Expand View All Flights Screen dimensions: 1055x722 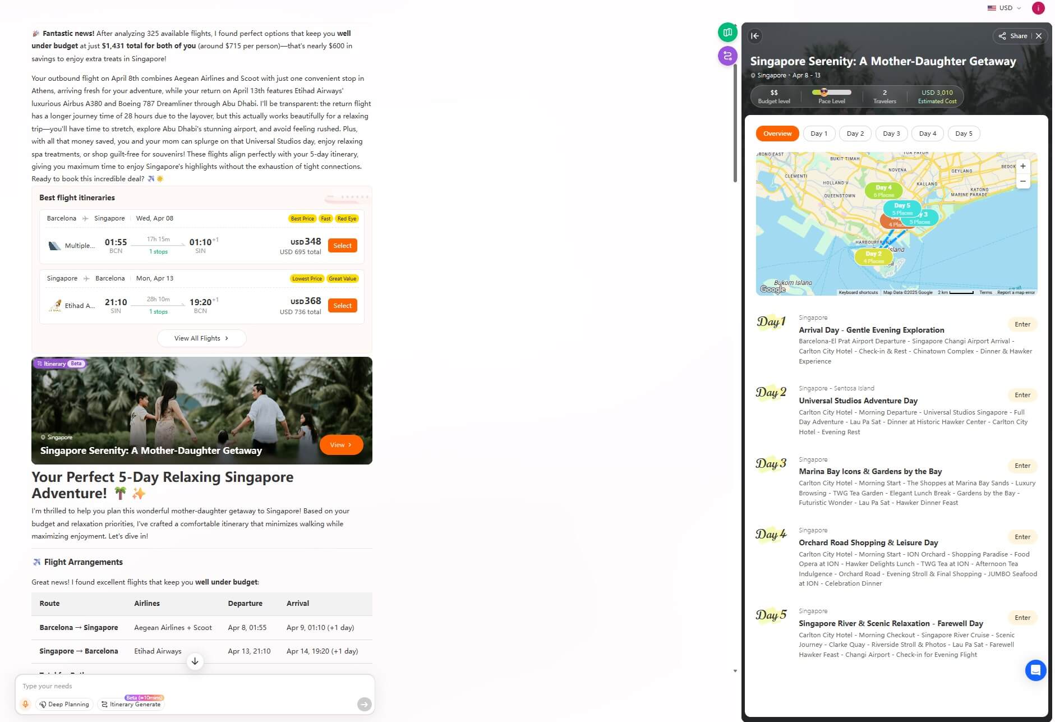pyautogui.click(x=201, y=338)
